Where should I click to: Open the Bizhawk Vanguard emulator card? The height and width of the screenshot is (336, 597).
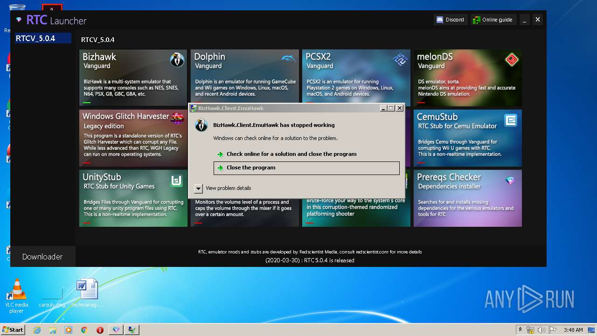(x=133, y=78)
